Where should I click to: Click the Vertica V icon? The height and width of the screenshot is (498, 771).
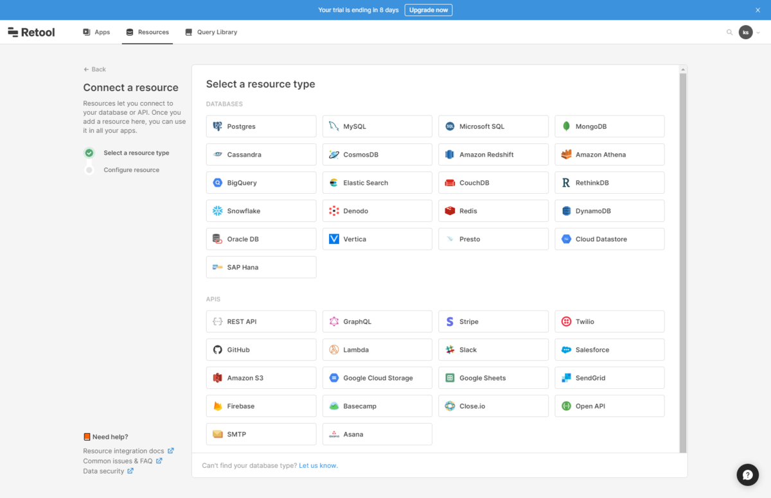(334, 239)
